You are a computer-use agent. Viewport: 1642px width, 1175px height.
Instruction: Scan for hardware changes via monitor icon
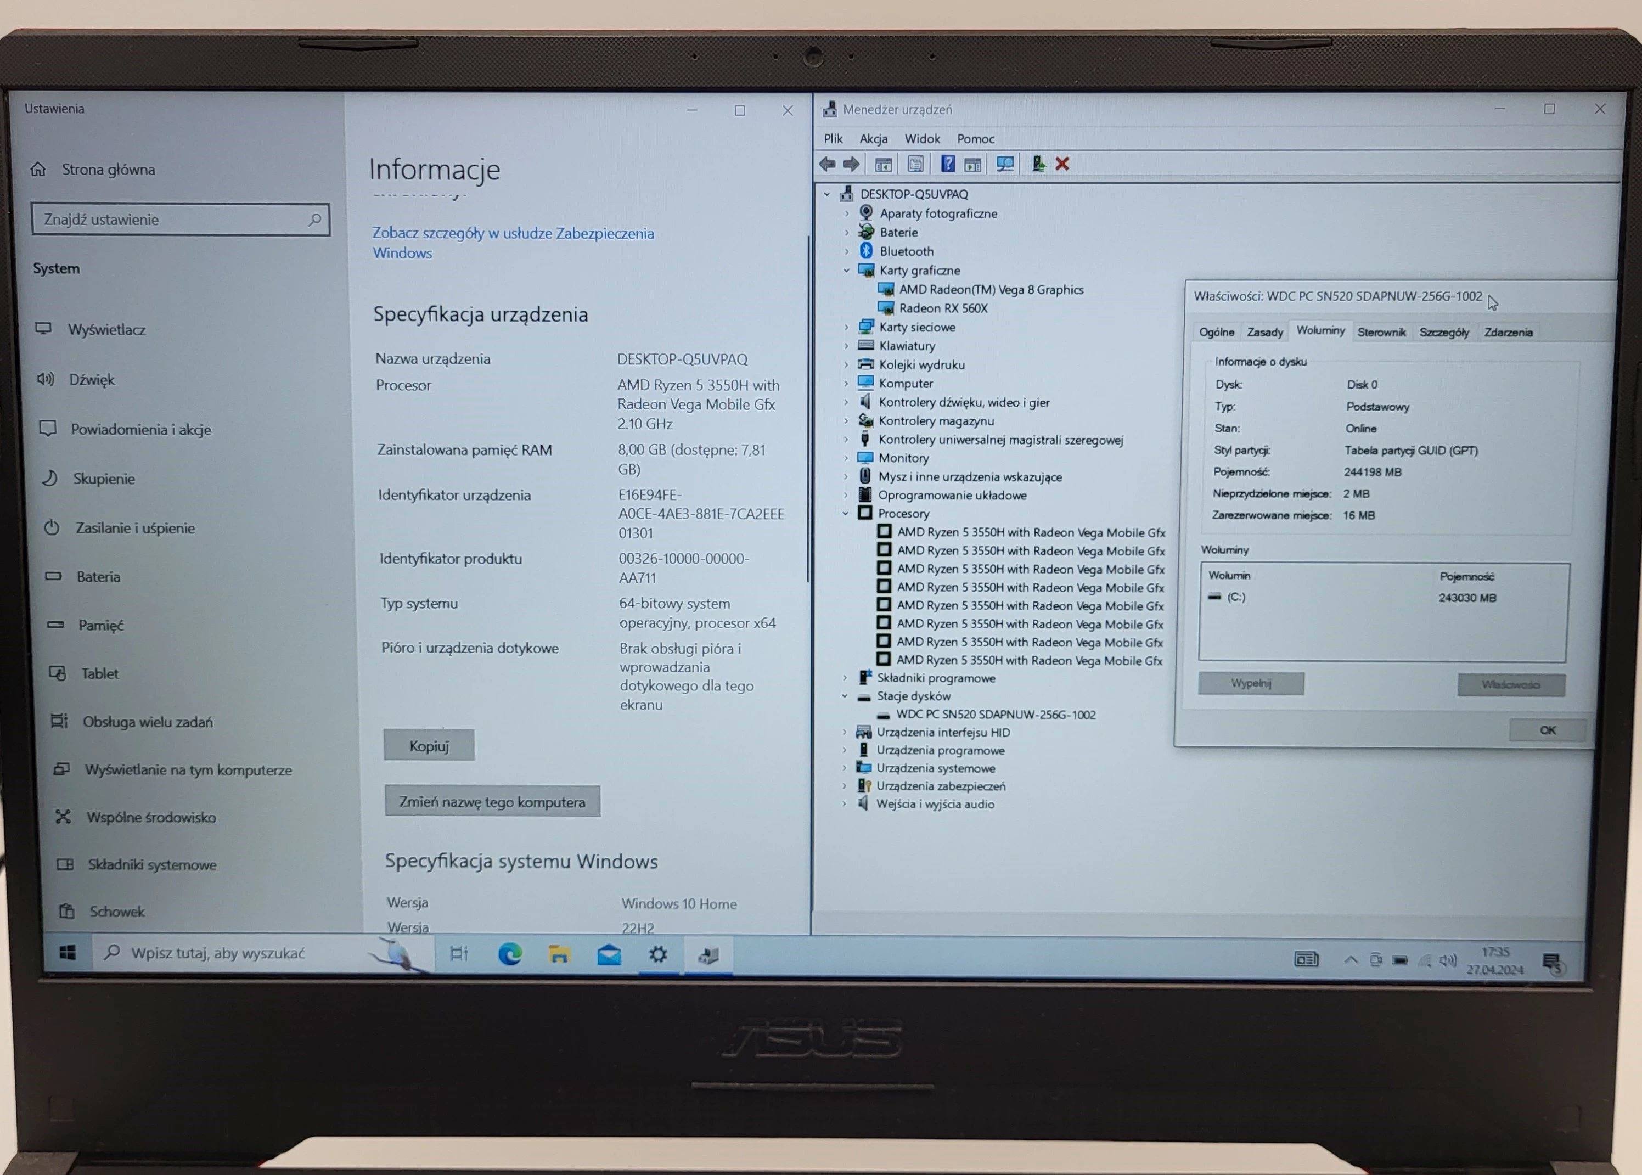(x=1005, y=164)
